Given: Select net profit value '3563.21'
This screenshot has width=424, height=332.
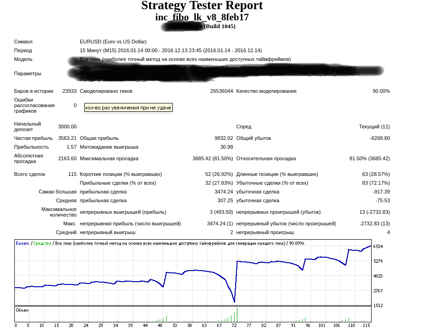Looking at the screenshot, I should point(67,139).
